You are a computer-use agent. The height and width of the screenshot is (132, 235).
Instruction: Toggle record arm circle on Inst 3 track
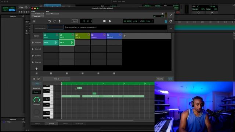(88, 35)
